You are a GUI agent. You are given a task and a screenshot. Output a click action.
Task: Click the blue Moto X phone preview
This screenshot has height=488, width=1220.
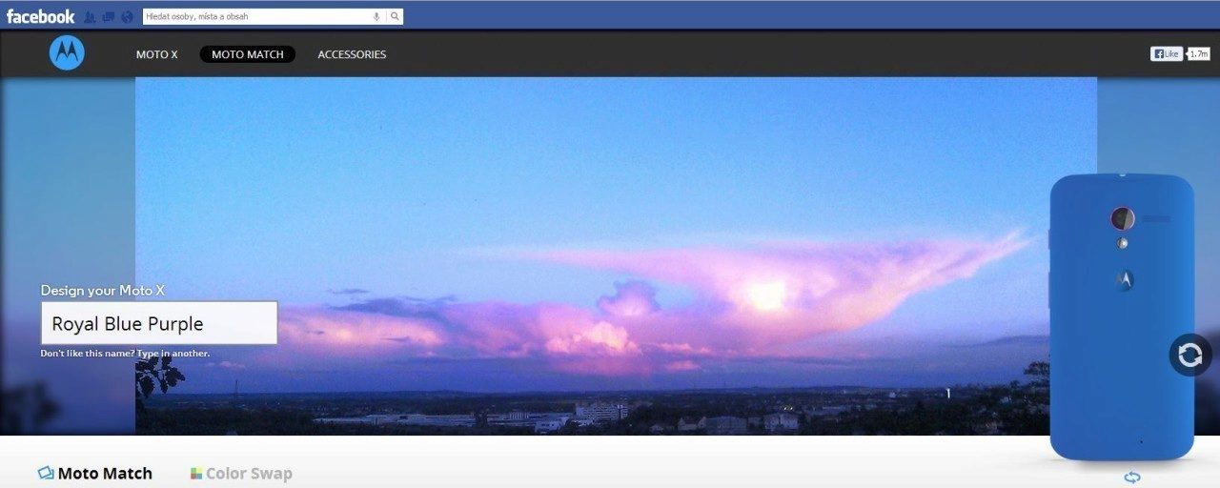(x=1121, y=316)
